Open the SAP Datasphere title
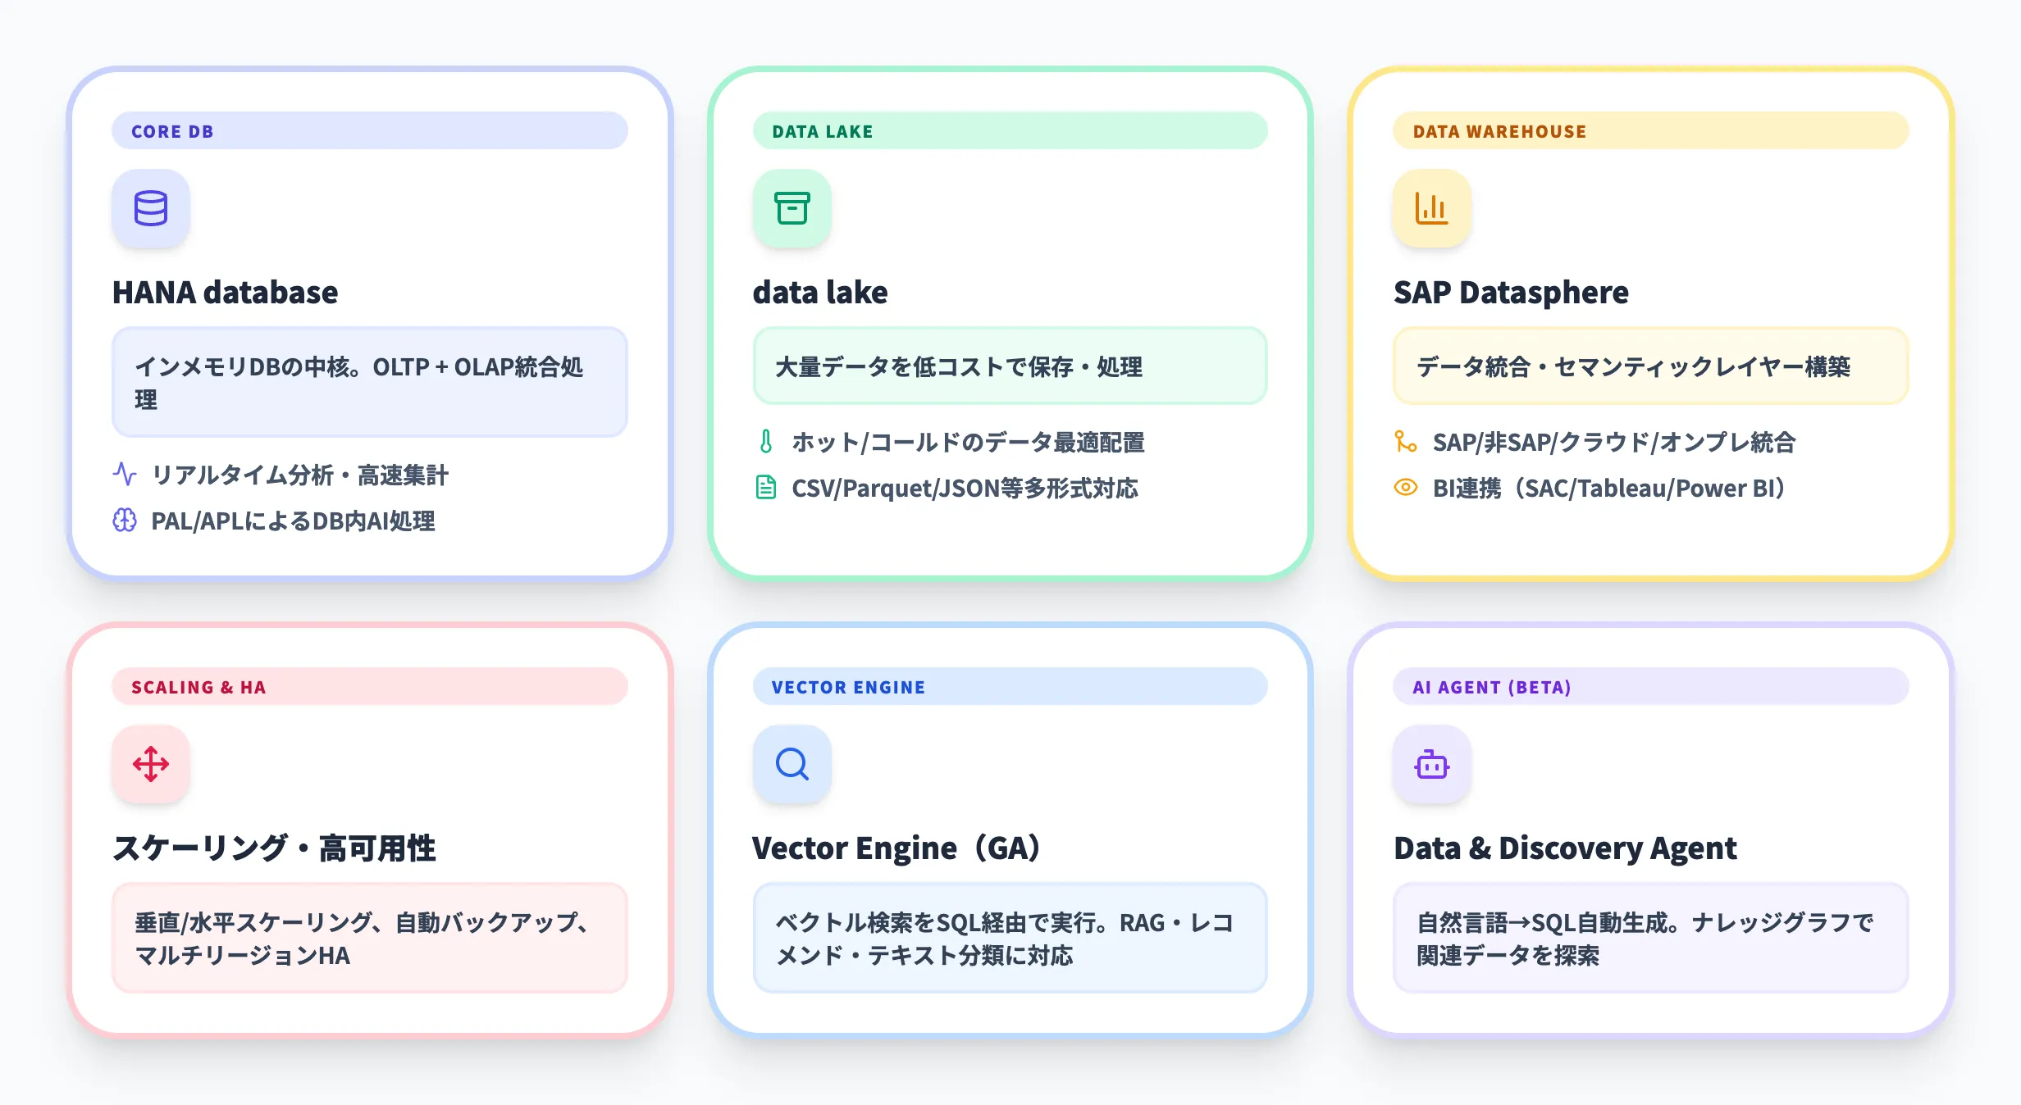2021x1105 pixels. point(1512,293)
